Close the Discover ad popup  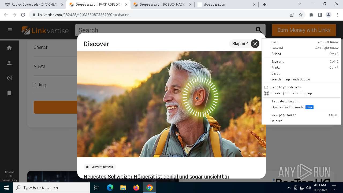(255, 44)
